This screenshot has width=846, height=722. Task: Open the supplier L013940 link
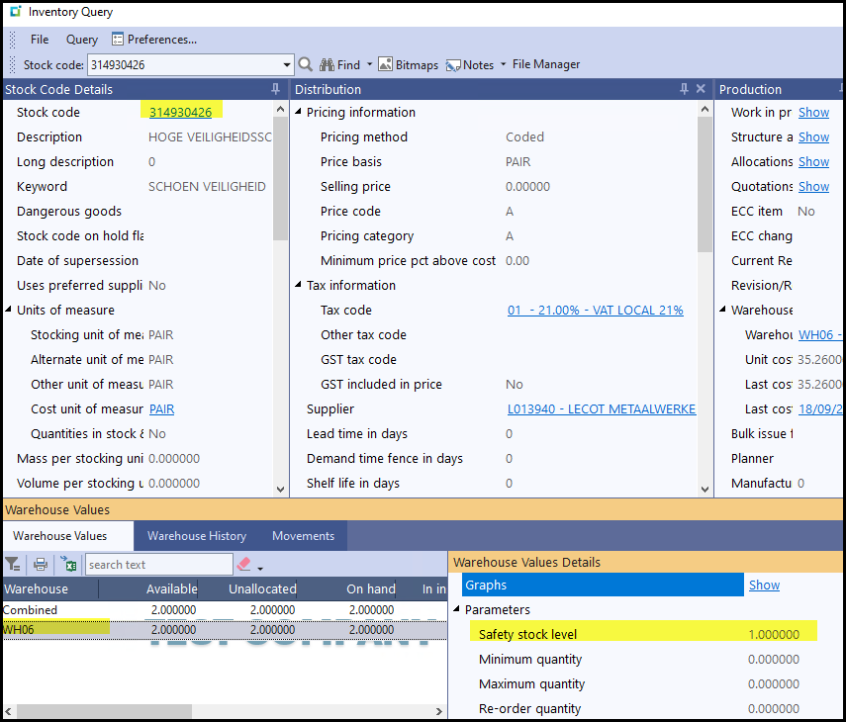602,409
